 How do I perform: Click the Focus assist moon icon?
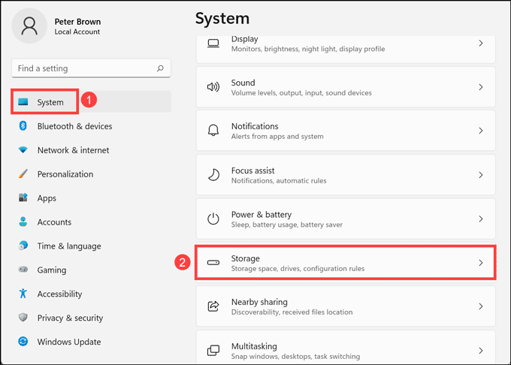point(213,175)
